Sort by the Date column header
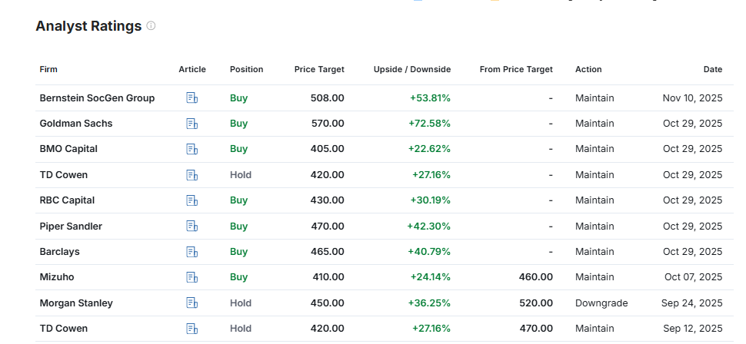 click(x=712, y=69)
